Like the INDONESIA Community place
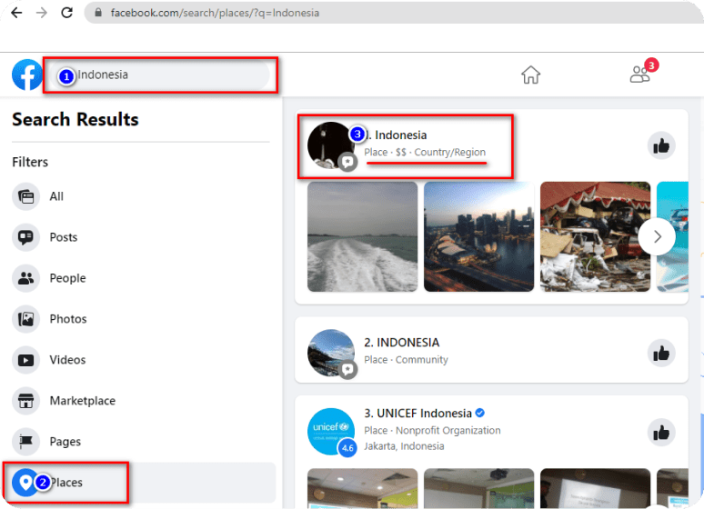The width and height of the screenshot is (704, 509). click(661, 354)
